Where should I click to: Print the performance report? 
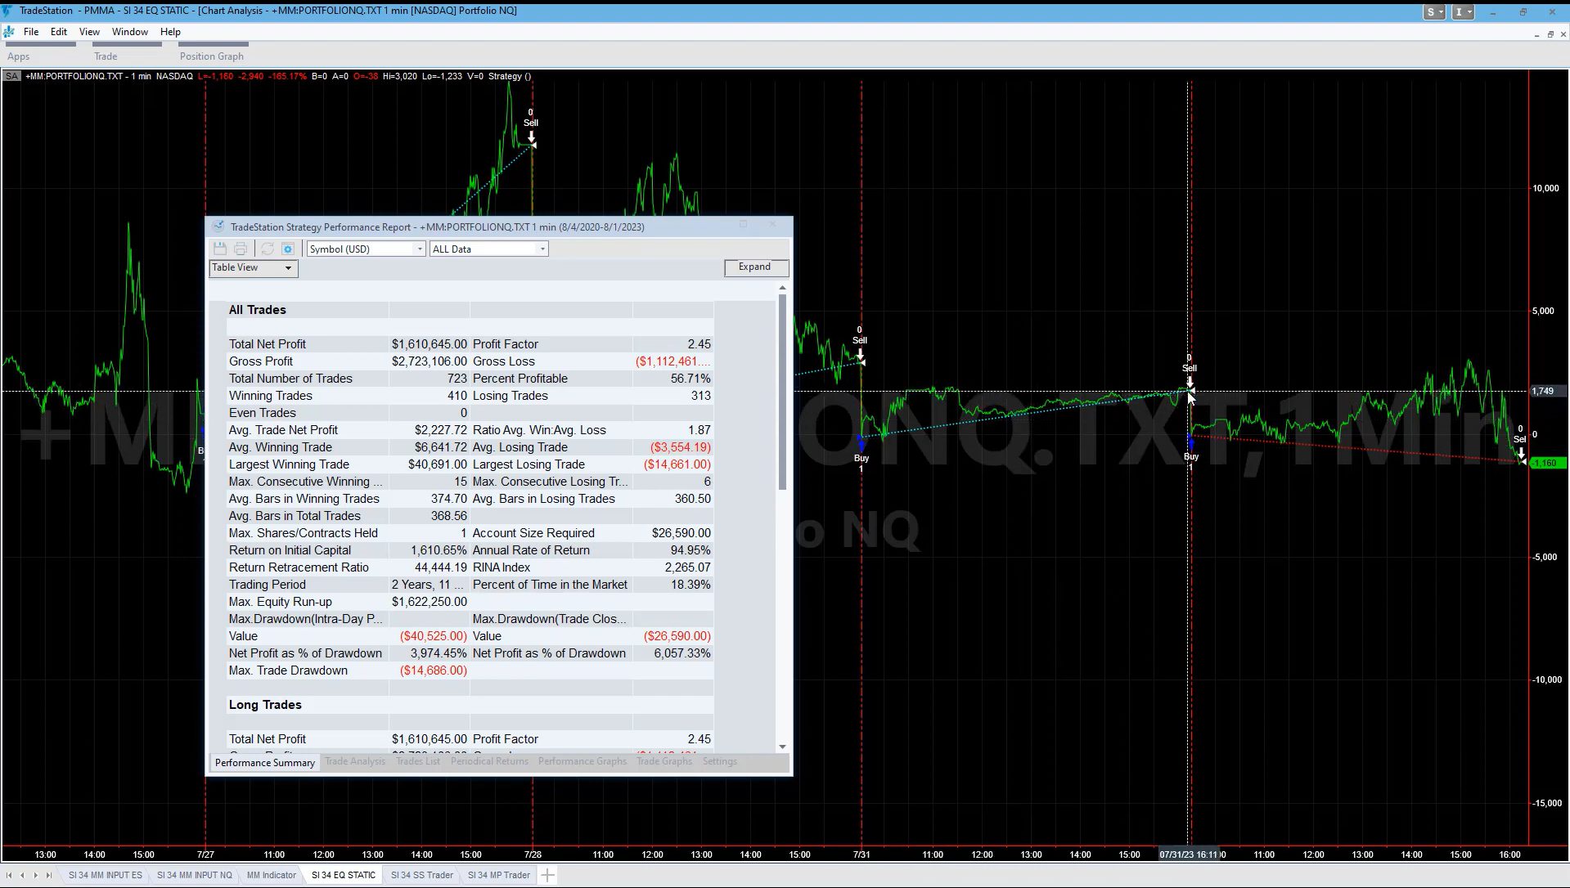point(240,249)
